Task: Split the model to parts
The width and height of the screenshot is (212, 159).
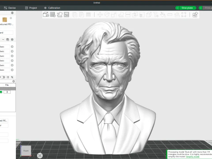Action: tap(81, 15)
